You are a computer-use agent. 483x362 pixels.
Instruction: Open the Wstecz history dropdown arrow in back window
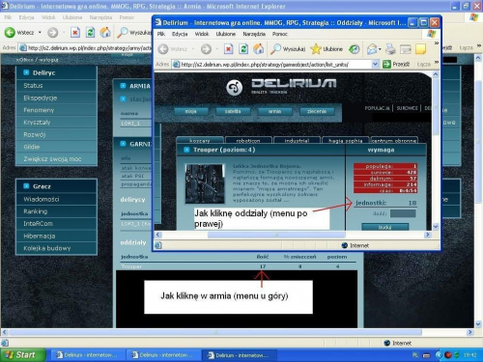point(40,32)
